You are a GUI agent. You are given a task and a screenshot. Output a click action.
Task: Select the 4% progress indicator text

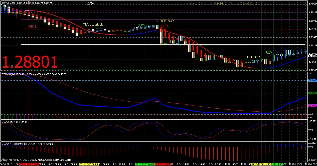pyautogui.click(x=91, y=4)
